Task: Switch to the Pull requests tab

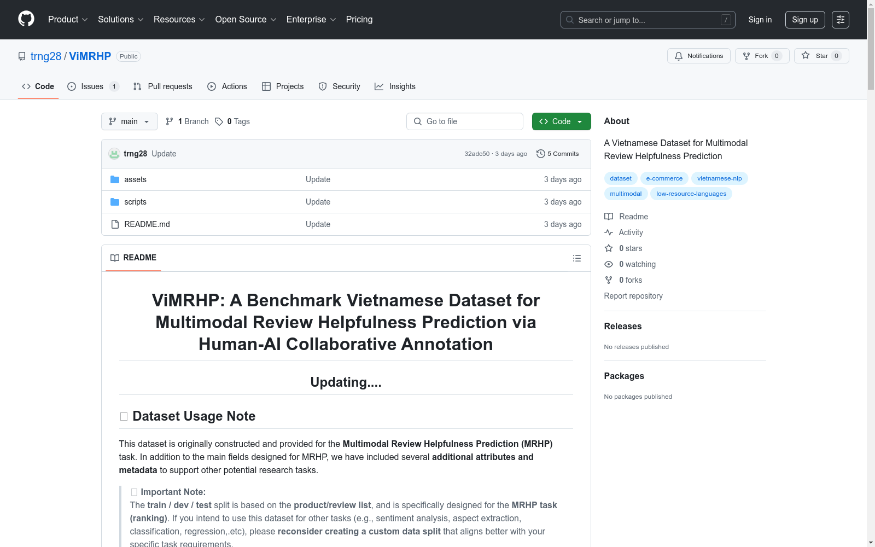Action: (x=163, y=86)
